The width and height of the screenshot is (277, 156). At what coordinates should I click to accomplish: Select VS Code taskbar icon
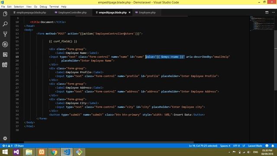click(x=67, y=152)
